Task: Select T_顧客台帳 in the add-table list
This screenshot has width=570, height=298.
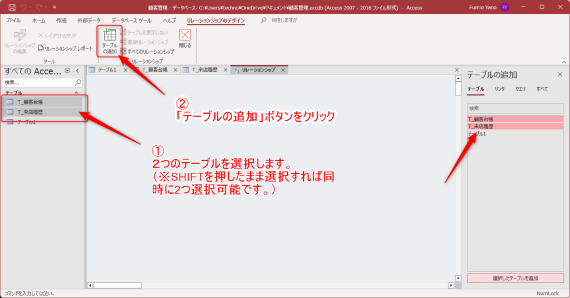Action: pos(481,119)
